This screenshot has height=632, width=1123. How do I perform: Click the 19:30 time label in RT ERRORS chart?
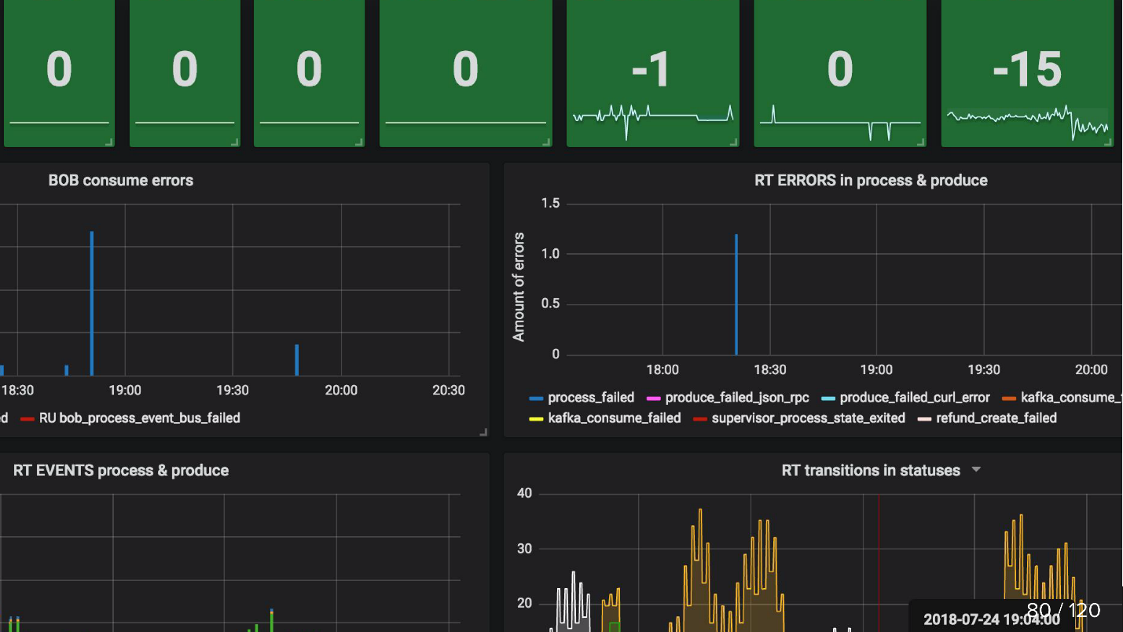coord(984,369)
